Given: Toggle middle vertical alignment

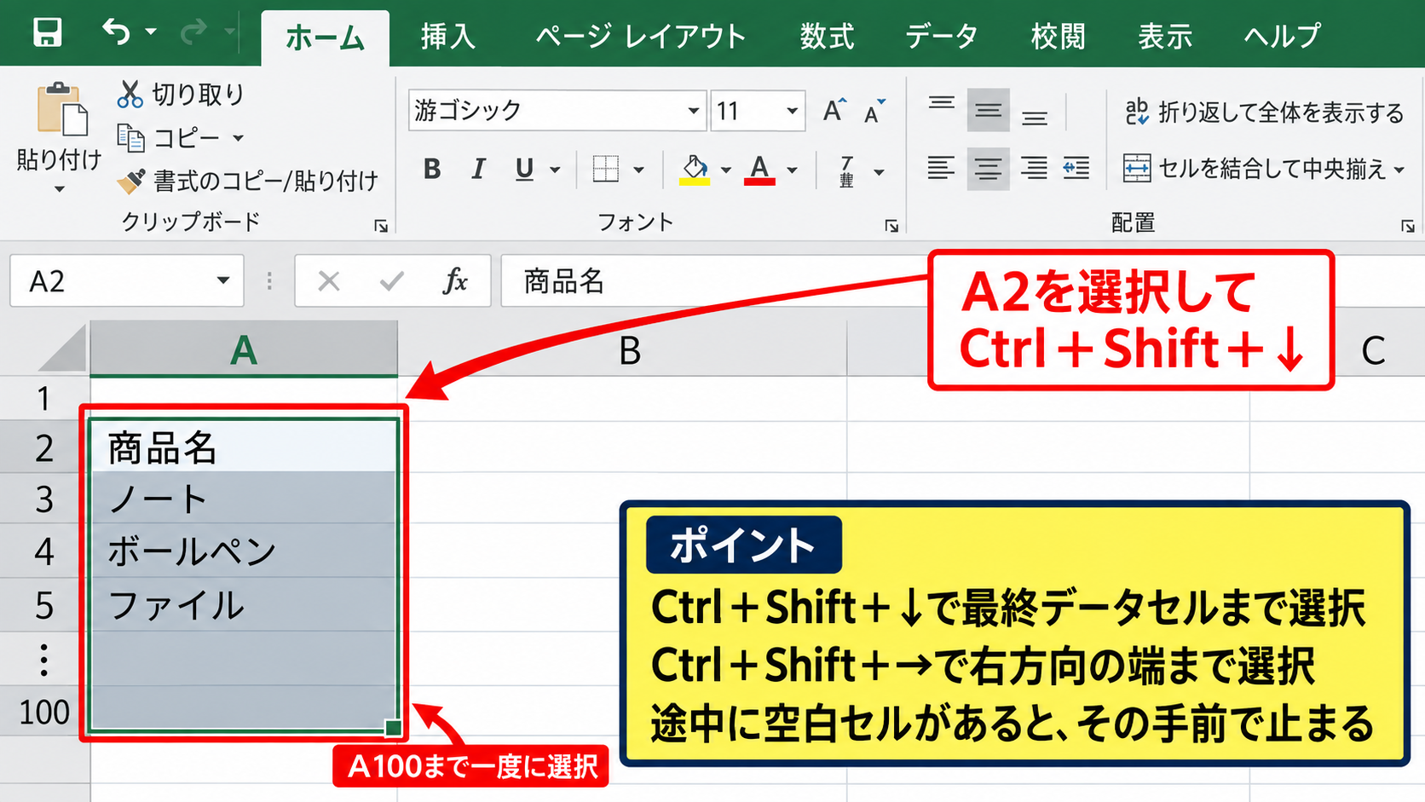Looking at the screenshot, I should [x=989, y=110].
